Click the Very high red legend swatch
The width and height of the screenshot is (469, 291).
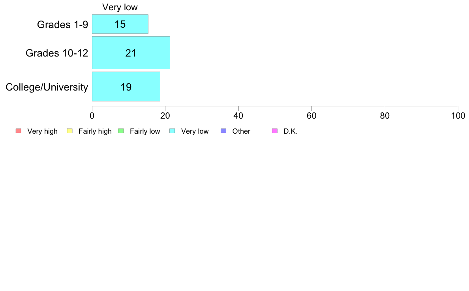point(19,131)
